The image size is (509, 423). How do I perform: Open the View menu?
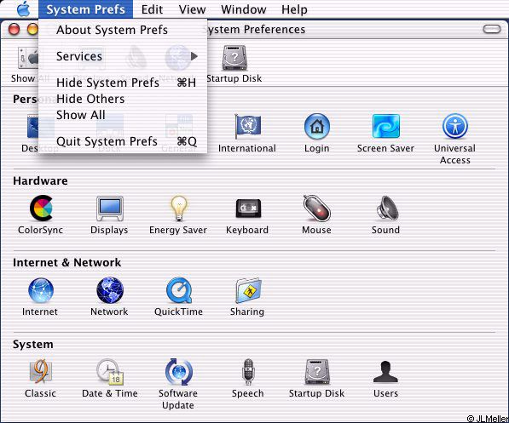pyautogui.click(x=192, y=9)
